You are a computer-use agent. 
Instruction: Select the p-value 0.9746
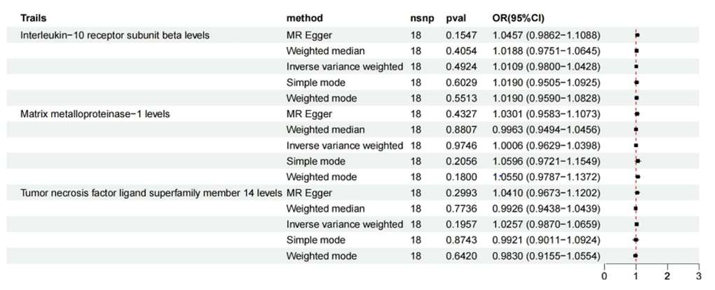(x=461, y=145)
